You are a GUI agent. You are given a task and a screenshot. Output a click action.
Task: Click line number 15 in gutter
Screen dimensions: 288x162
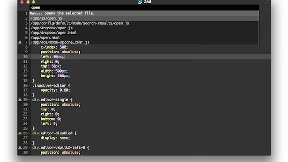25,81
